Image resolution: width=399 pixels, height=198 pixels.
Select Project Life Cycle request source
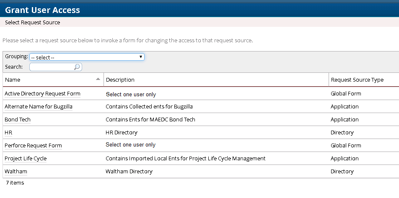(x=26, y=159)
